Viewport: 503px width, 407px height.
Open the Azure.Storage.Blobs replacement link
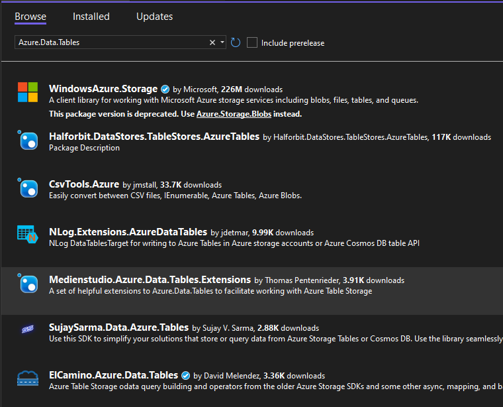234,114
